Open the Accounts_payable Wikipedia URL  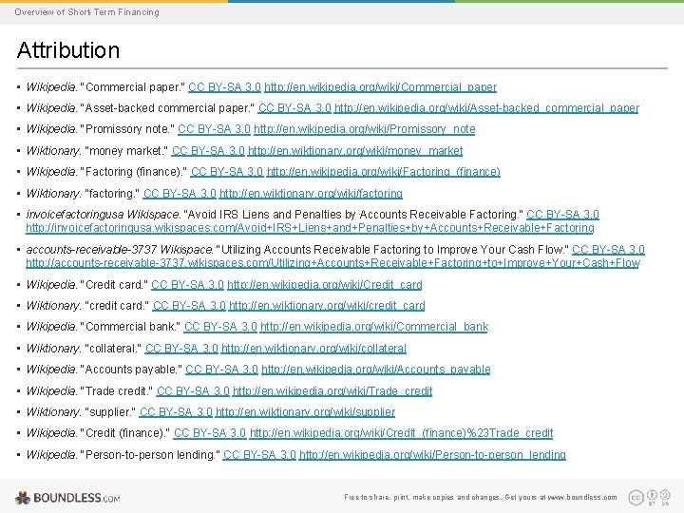pos(375,370)
